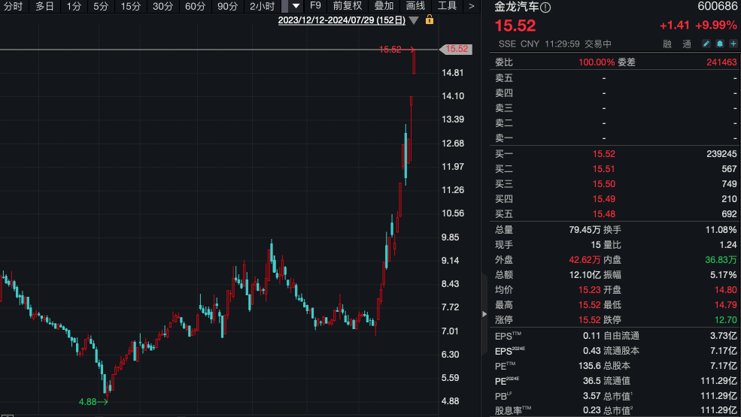The image size is (741, 417).
Task: Toggle 叠加 overlay comparison
Action: click(384, 6)
